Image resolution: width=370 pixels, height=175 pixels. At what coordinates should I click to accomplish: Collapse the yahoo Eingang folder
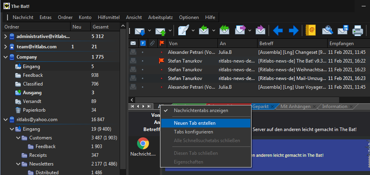(12, 129)
